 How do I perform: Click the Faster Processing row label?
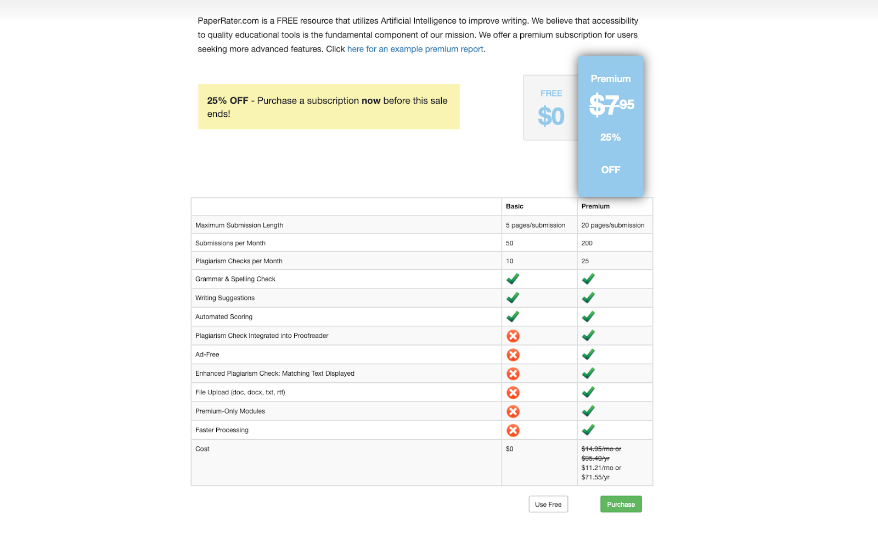222,430
